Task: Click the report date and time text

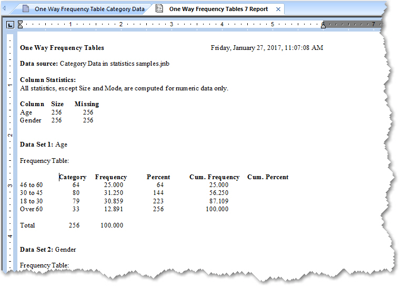Action: click(267, 48)
